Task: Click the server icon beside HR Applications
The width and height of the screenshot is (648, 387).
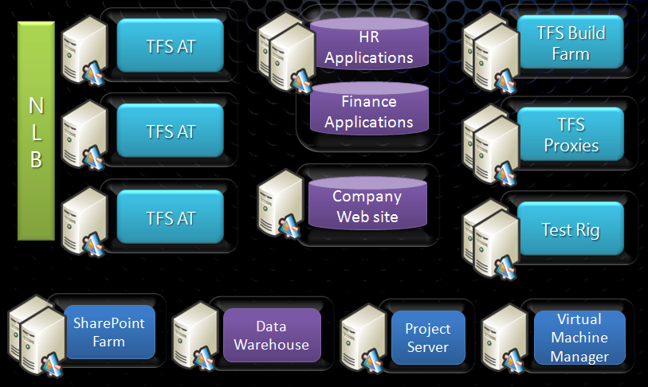Action: tap(286, 52)
